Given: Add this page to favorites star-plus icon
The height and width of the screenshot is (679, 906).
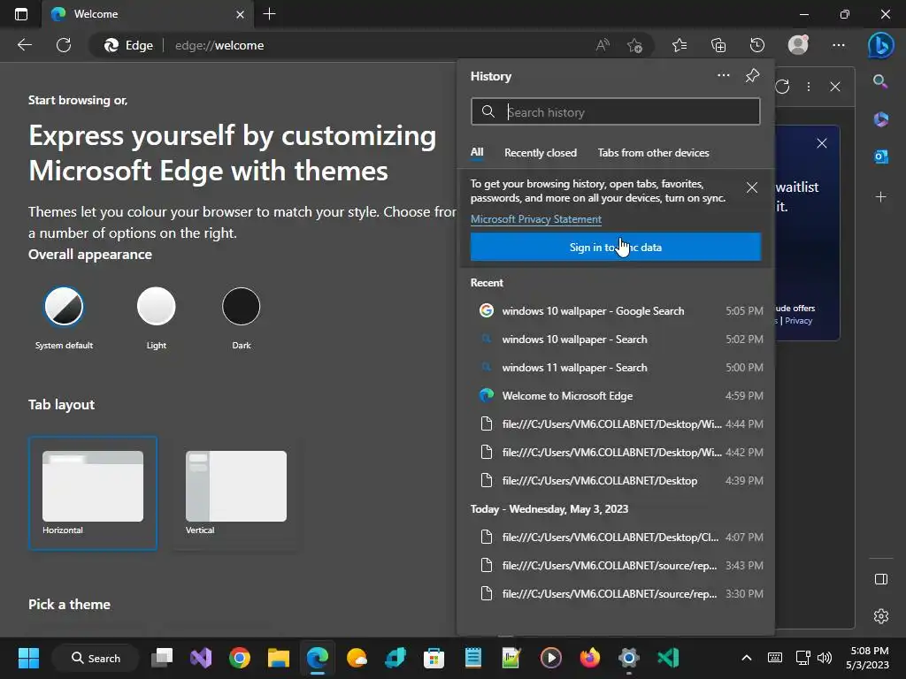Looking at the screenshot, I should [634, 45].
